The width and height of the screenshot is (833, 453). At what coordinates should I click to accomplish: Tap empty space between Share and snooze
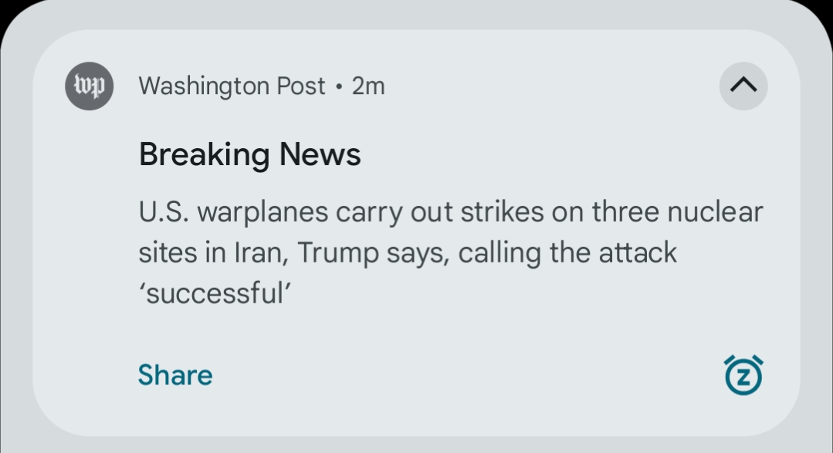click(x=463, y=375)
